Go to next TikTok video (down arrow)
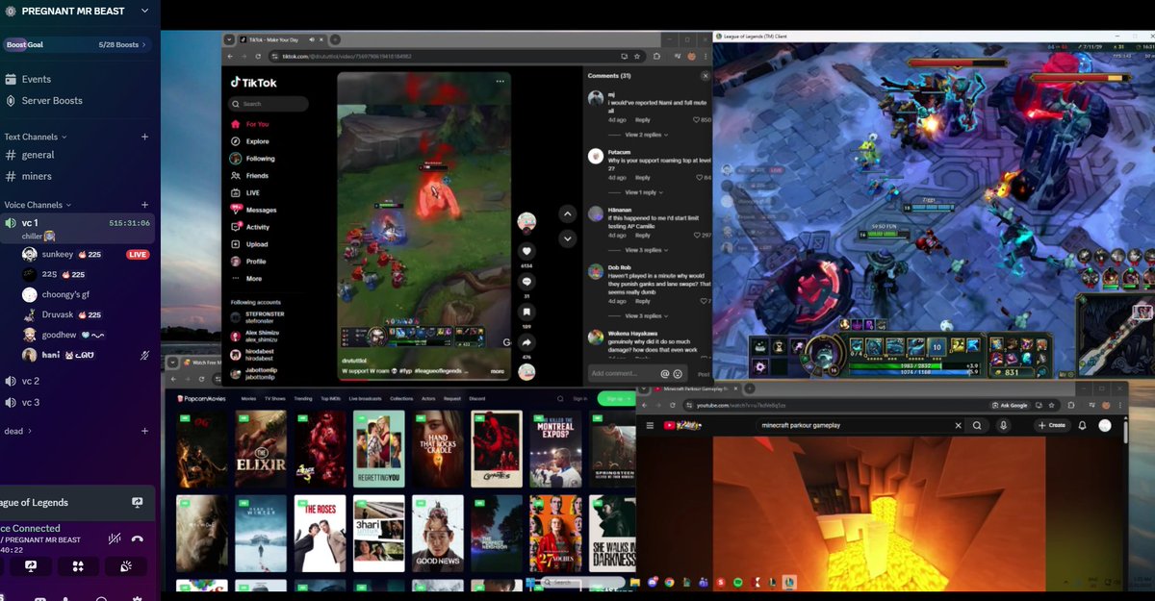1155x601 pixels. [x=568, y=238]
